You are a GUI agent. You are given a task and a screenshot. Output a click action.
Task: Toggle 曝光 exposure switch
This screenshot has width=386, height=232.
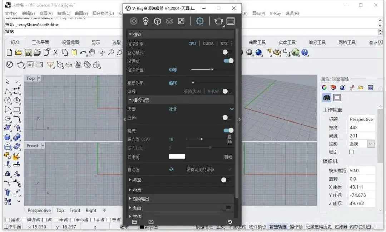tap(228, 130)
